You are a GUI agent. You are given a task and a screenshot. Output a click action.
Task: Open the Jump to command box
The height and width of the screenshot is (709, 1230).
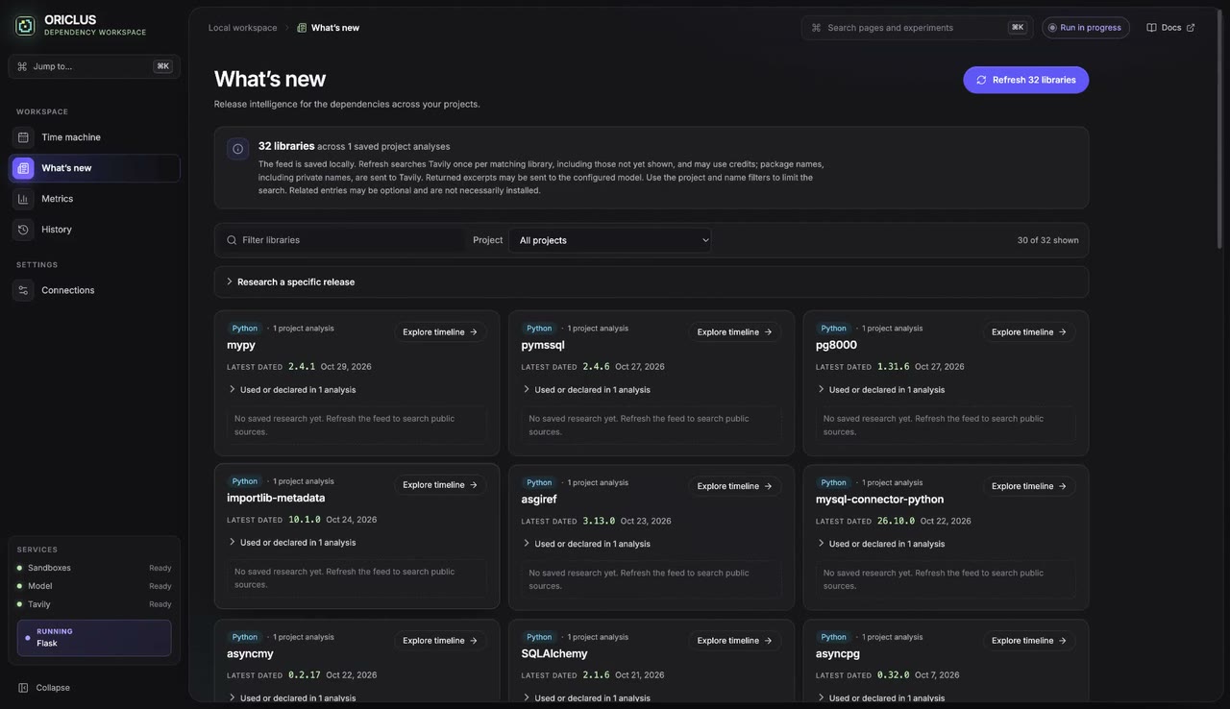[x=94, y=66]
